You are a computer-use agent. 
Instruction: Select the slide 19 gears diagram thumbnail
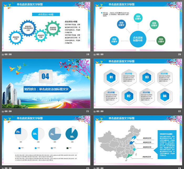[x=46, y=27]
